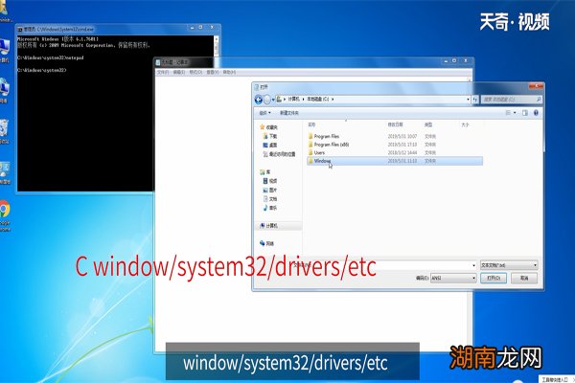
Task: Click the Notepad title bar icon
Action: tap(158, 62)
